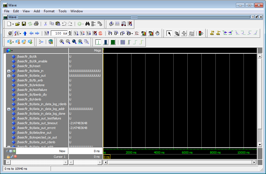Toggle the Zoom Mode rectangle tool
This screenshot has height=174, width=266.
pyautogui.click(x=177, y=33)
